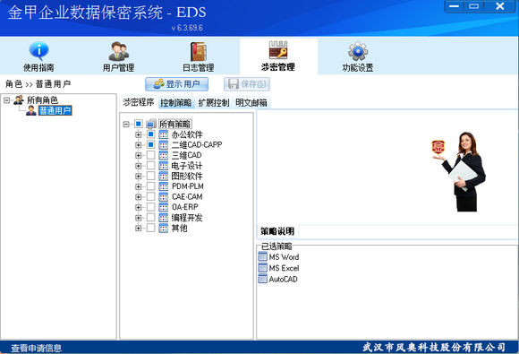Screen dimensions: 519x354
Task: Collapse the 所有策略 tree node
Action: click(126, 125)
